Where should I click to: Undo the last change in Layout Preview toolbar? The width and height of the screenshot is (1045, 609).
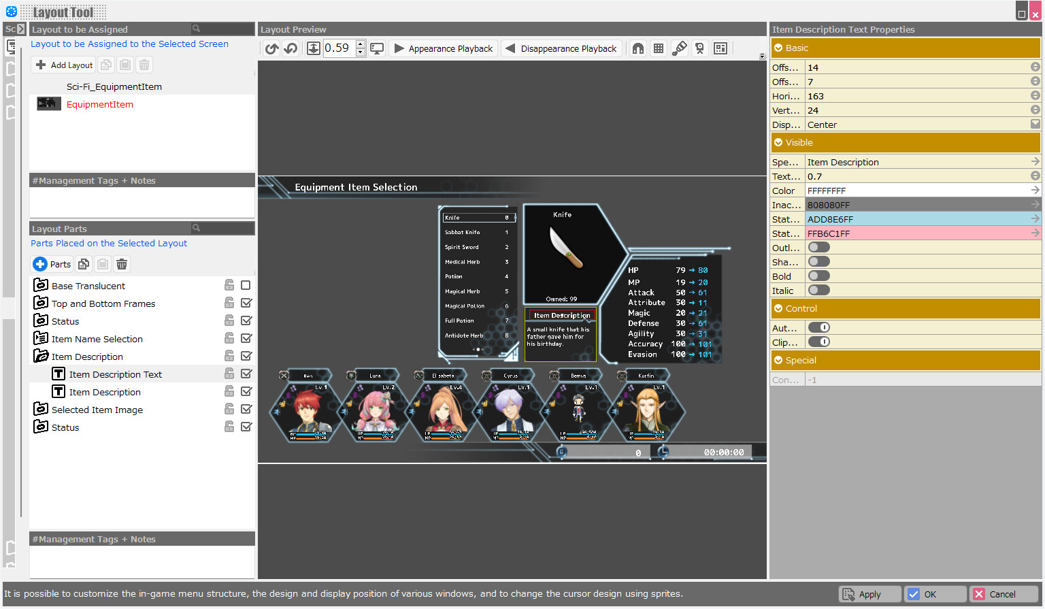click(271, 48)
